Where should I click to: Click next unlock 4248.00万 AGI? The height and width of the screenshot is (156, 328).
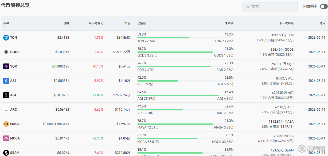tap(283, 93)
